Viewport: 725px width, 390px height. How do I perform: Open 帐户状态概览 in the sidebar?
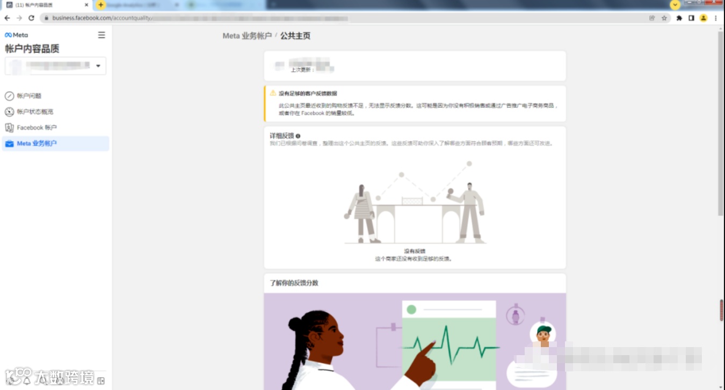click(56, 112)
